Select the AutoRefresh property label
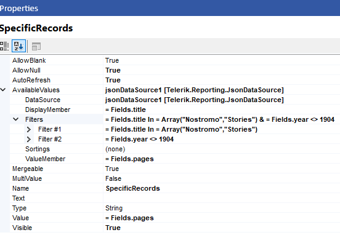Viewport: 340px width, 235px height. (31, 80)
